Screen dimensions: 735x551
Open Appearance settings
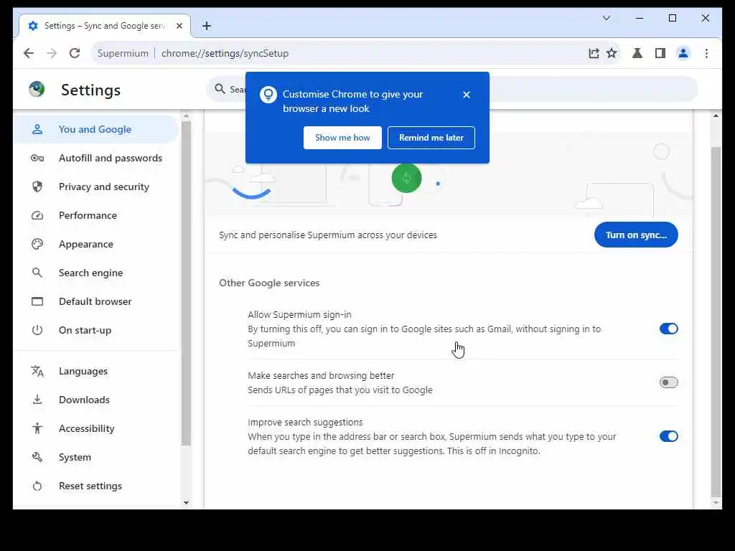click(96, 244)
